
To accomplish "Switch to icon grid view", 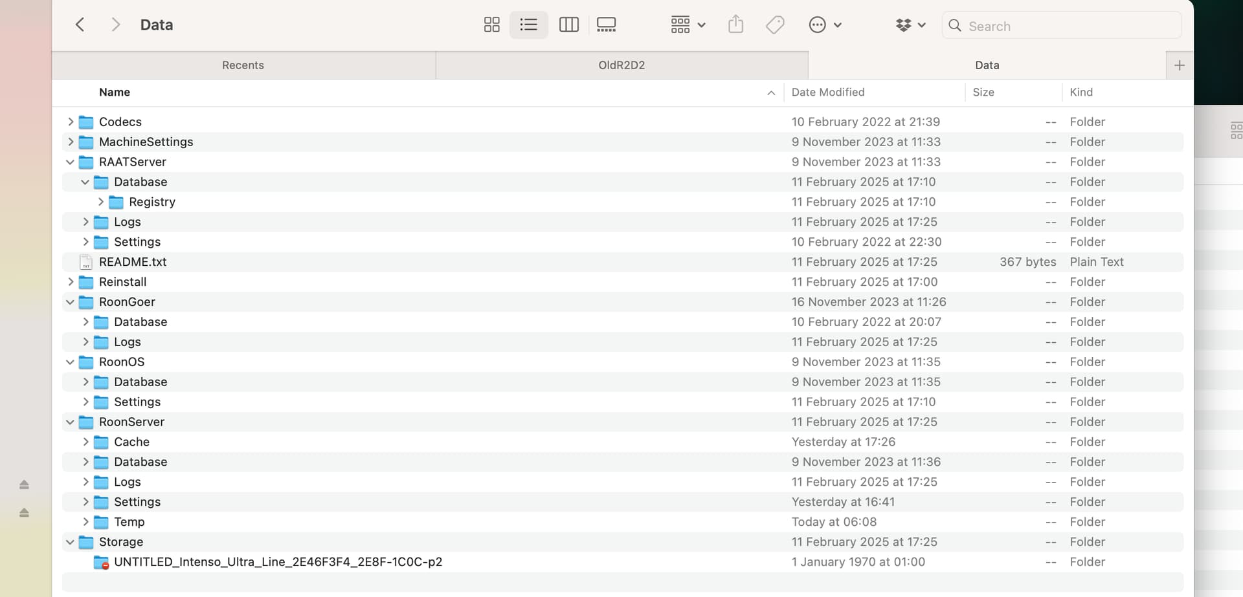I will point(492,25).
